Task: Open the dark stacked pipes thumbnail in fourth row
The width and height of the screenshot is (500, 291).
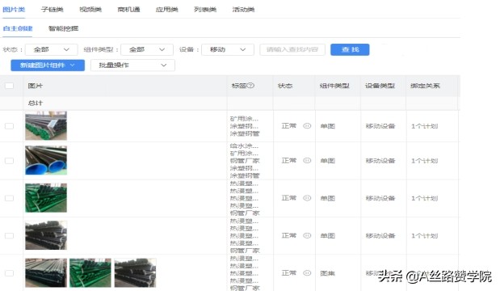Action: pos(46,235)
